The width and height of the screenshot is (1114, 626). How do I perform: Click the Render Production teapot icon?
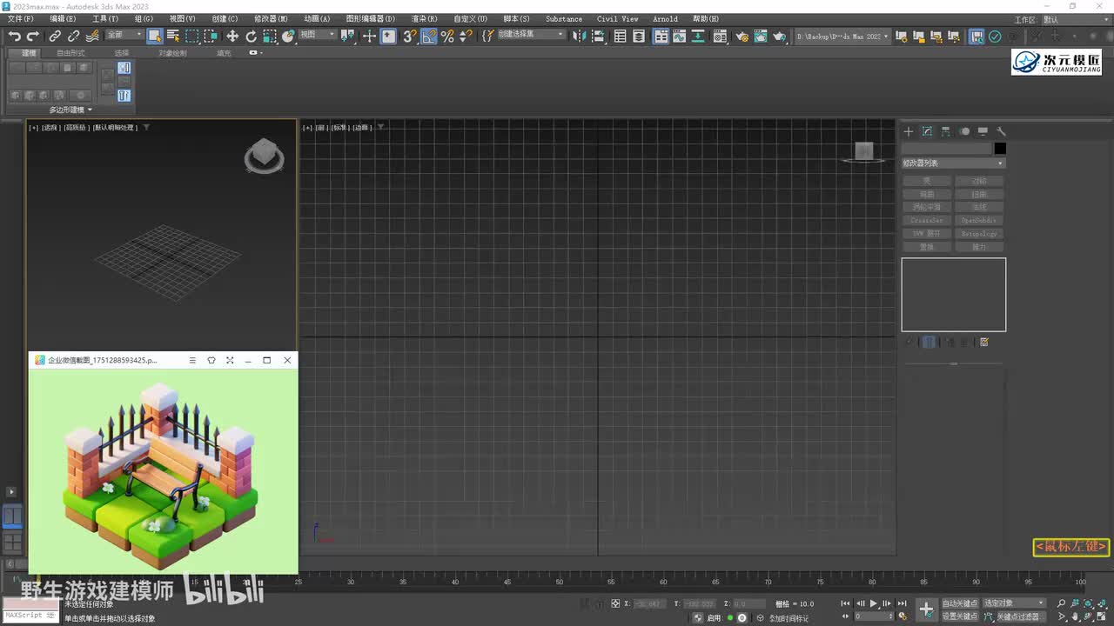click(x=779, y=36)
